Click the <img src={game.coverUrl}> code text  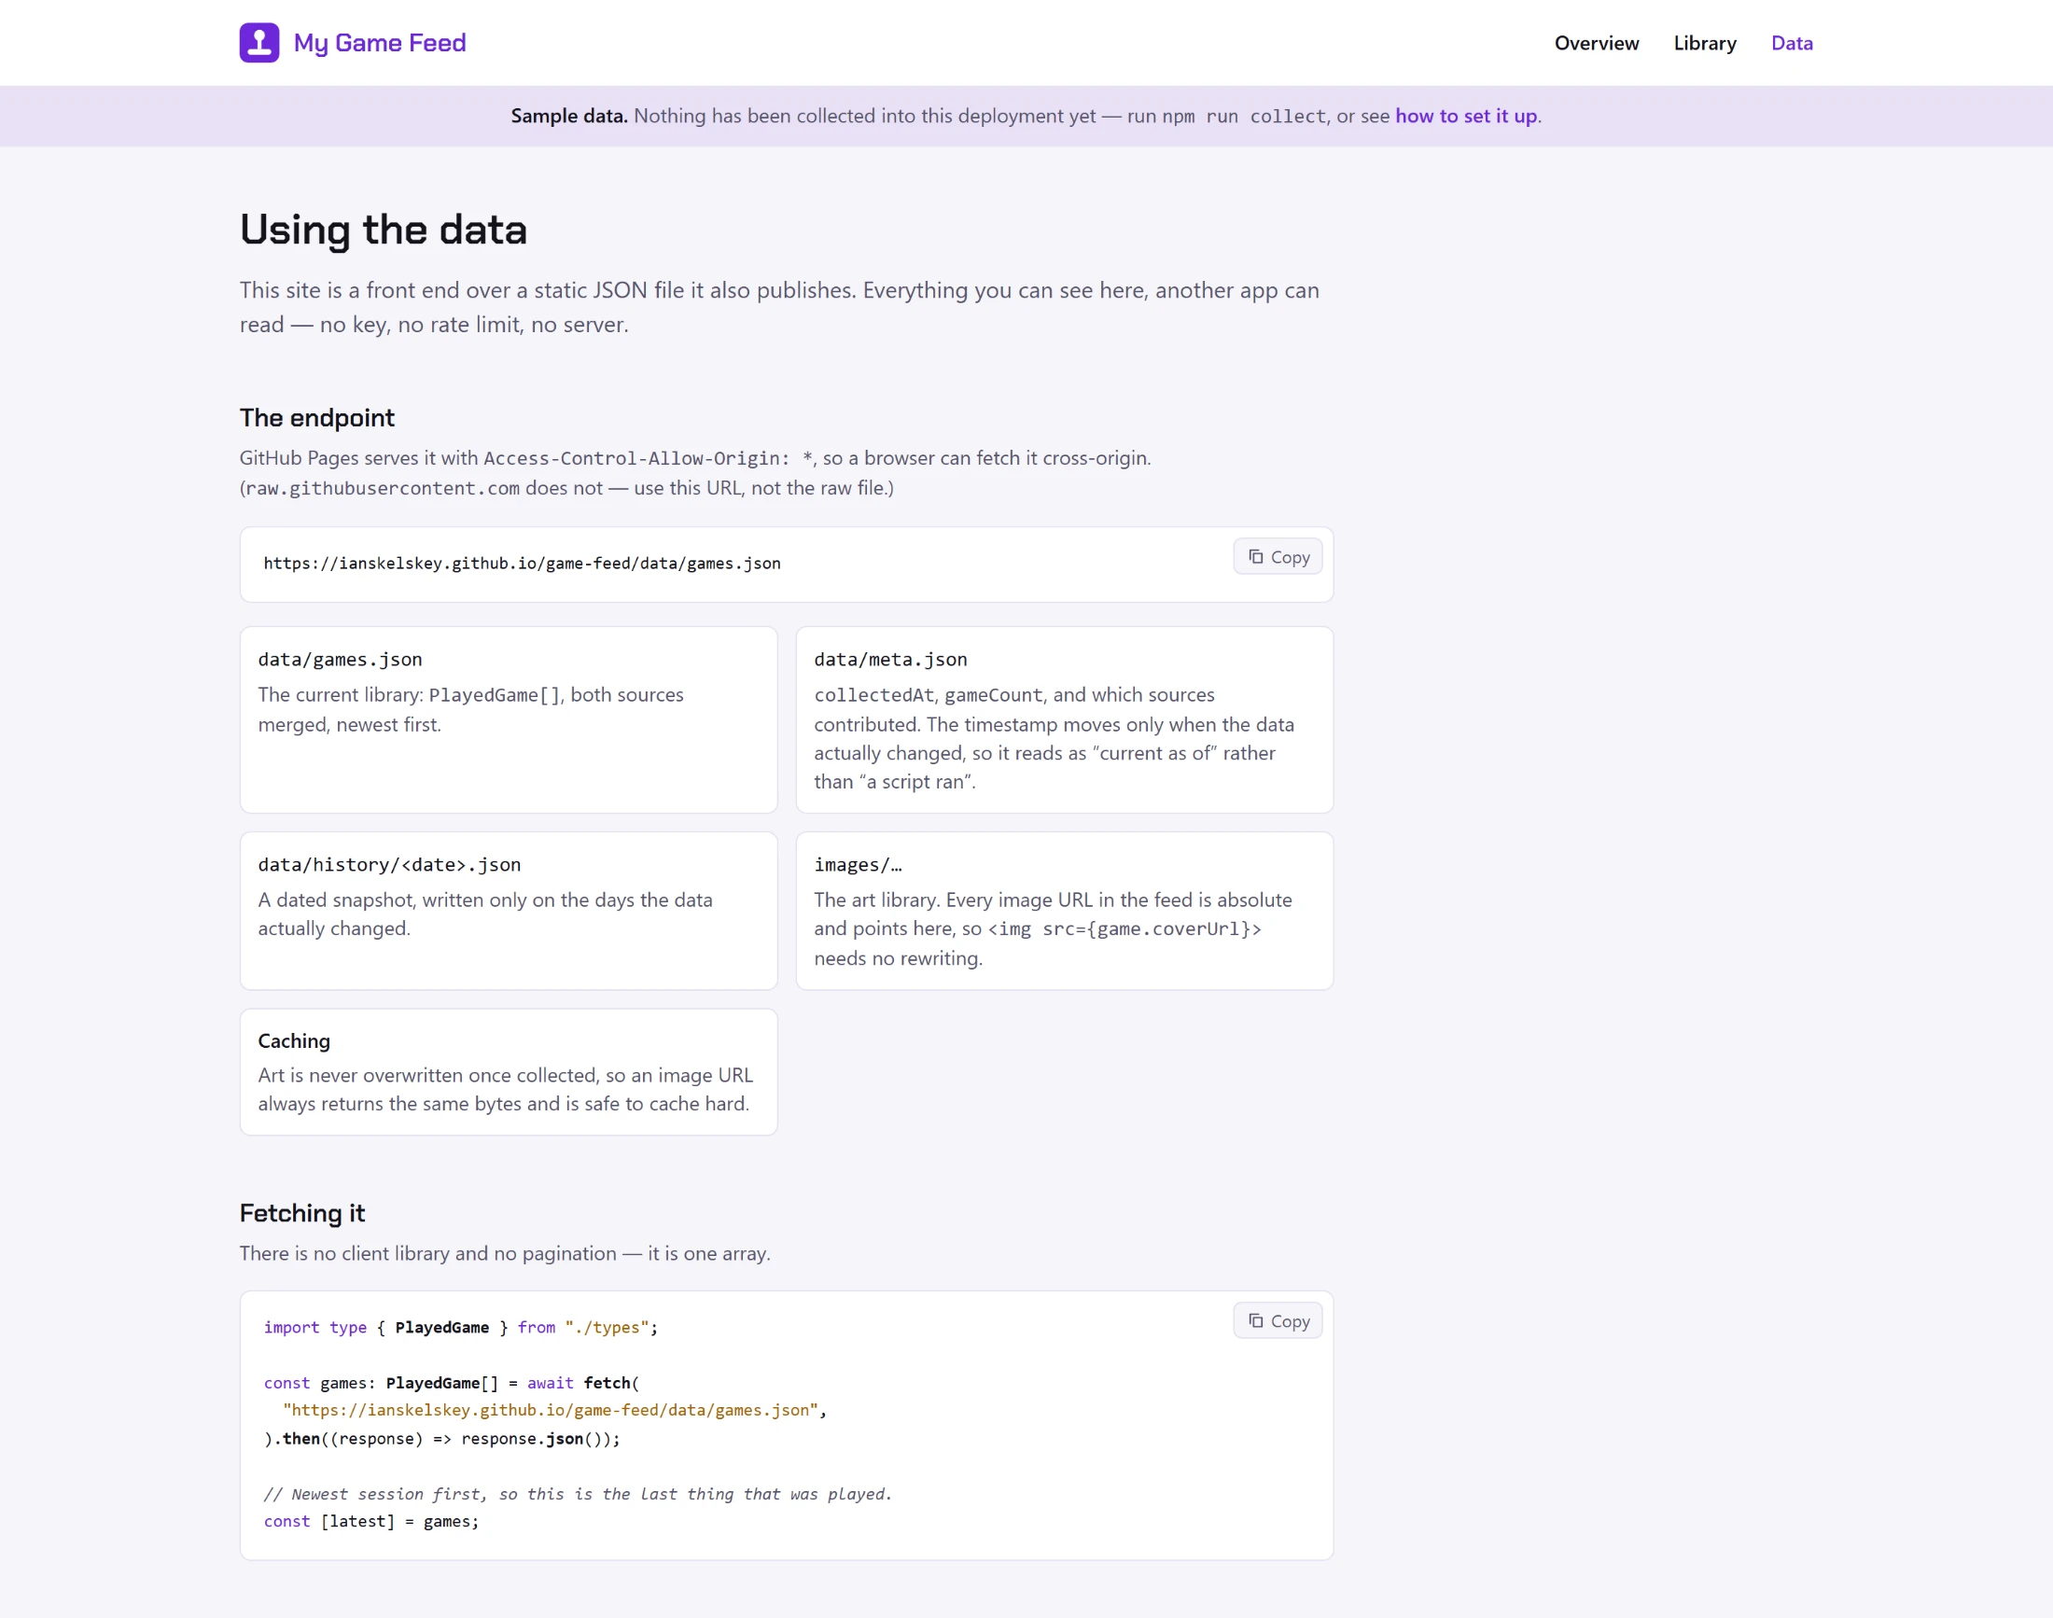[x=1124, y=929]
